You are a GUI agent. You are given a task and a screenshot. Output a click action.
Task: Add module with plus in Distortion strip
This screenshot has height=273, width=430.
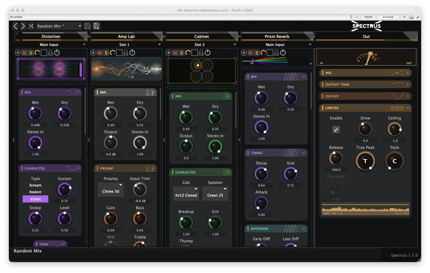[18, 53]
